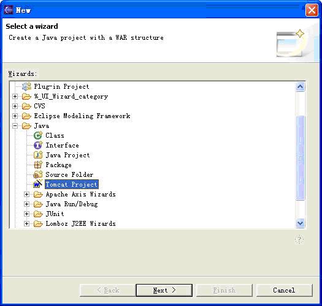Click the wizard list scroll-up arrow
Screen dimensions: 322x306
pos(301,87)
